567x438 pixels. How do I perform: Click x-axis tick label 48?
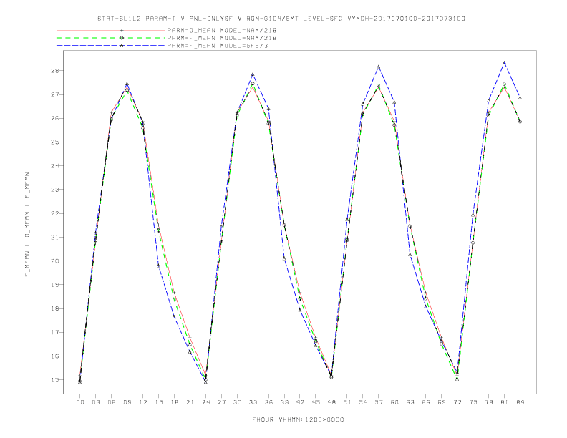[331, 402]
